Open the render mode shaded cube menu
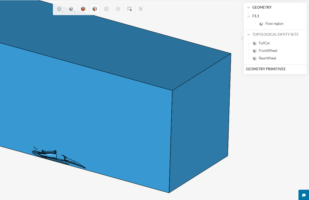The image size is (309, 200). pyautogui.click(x=71, y=9)
